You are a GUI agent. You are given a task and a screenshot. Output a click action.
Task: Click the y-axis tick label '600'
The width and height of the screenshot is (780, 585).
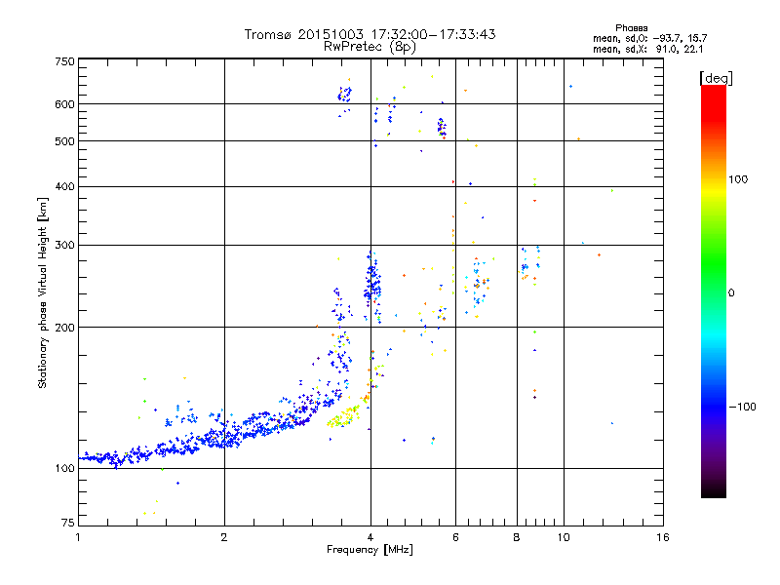pos(64,104)
